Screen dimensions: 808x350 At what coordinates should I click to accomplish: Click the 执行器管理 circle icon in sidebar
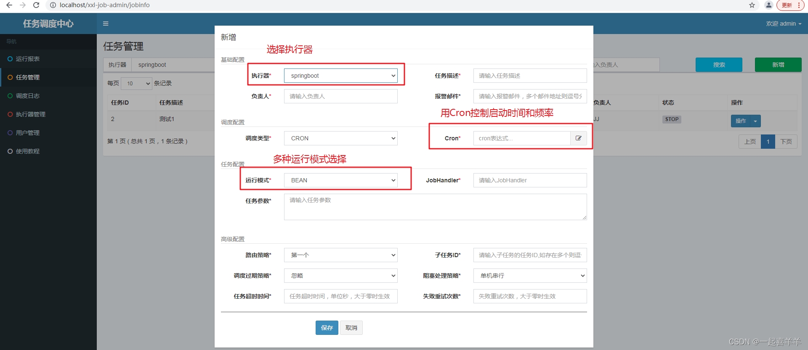tap(10, 114)
